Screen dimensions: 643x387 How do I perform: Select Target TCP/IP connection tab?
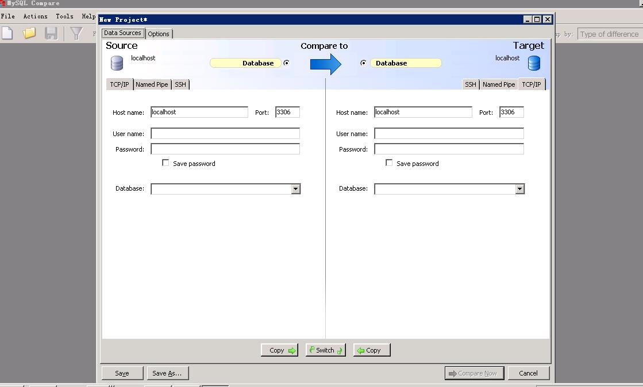(532, 84)
